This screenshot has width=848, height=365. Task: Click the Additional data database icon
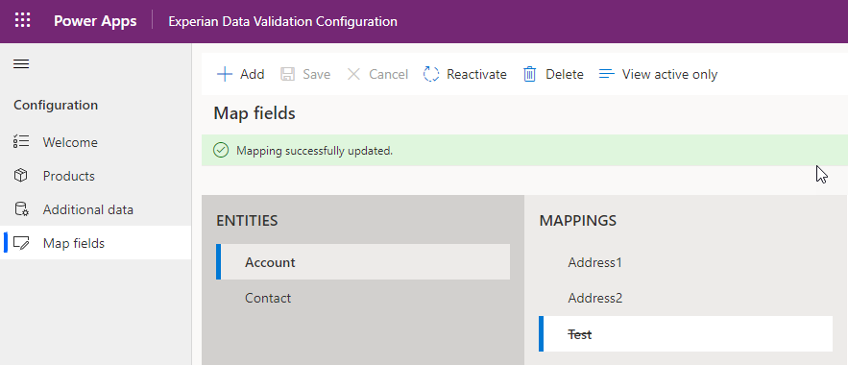coord(20,209)
